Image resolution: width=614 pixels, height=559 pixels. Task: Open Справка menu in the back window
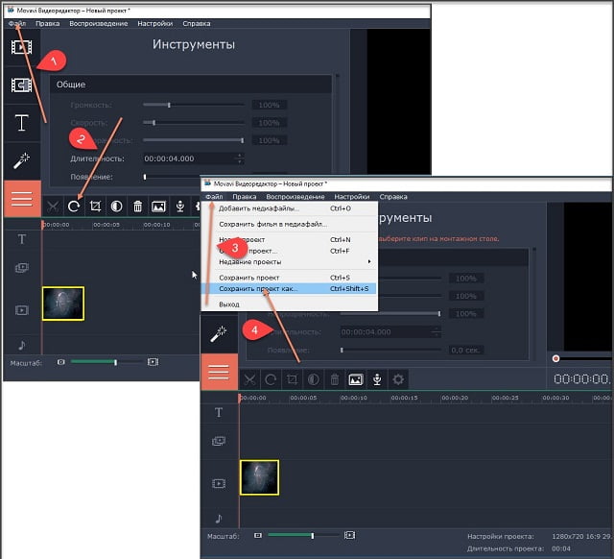(196, 23)
